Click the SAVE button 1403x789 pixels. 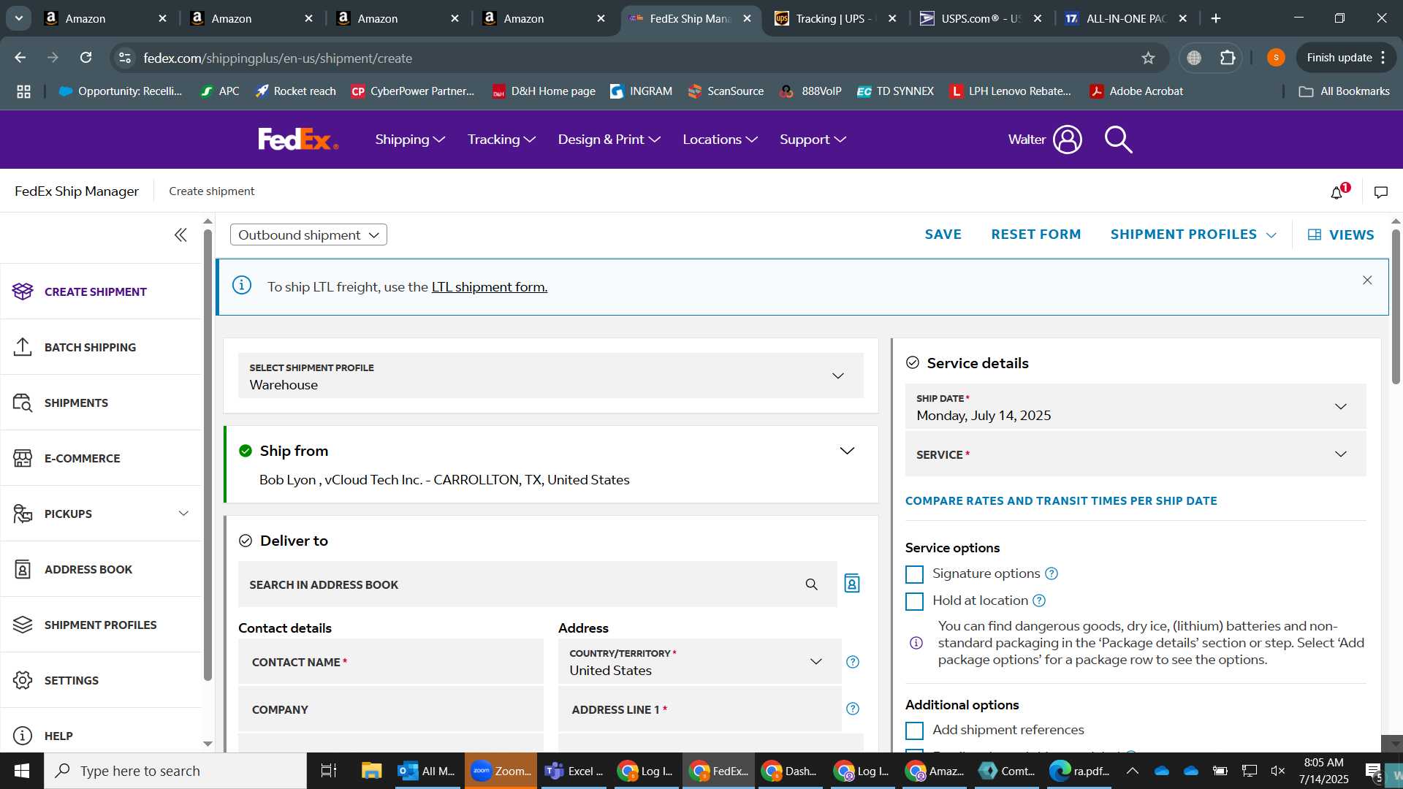[x=943, y=235]
